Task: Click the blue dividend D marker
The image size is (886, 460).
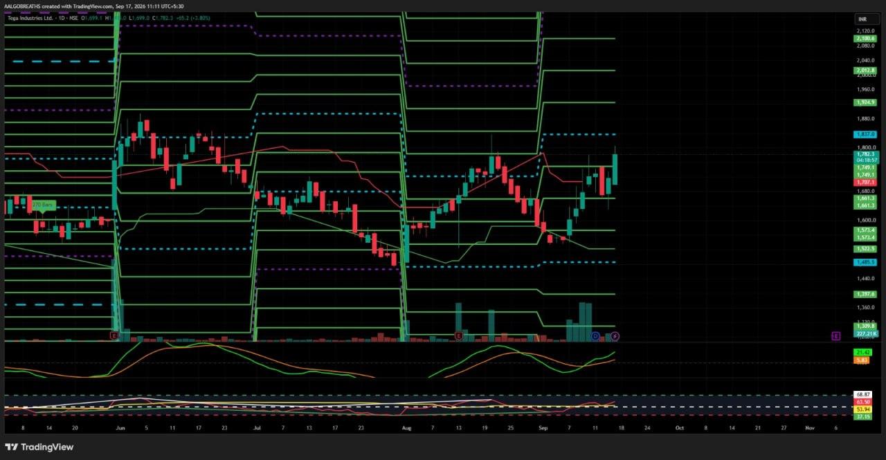Action: pos(595,335)
